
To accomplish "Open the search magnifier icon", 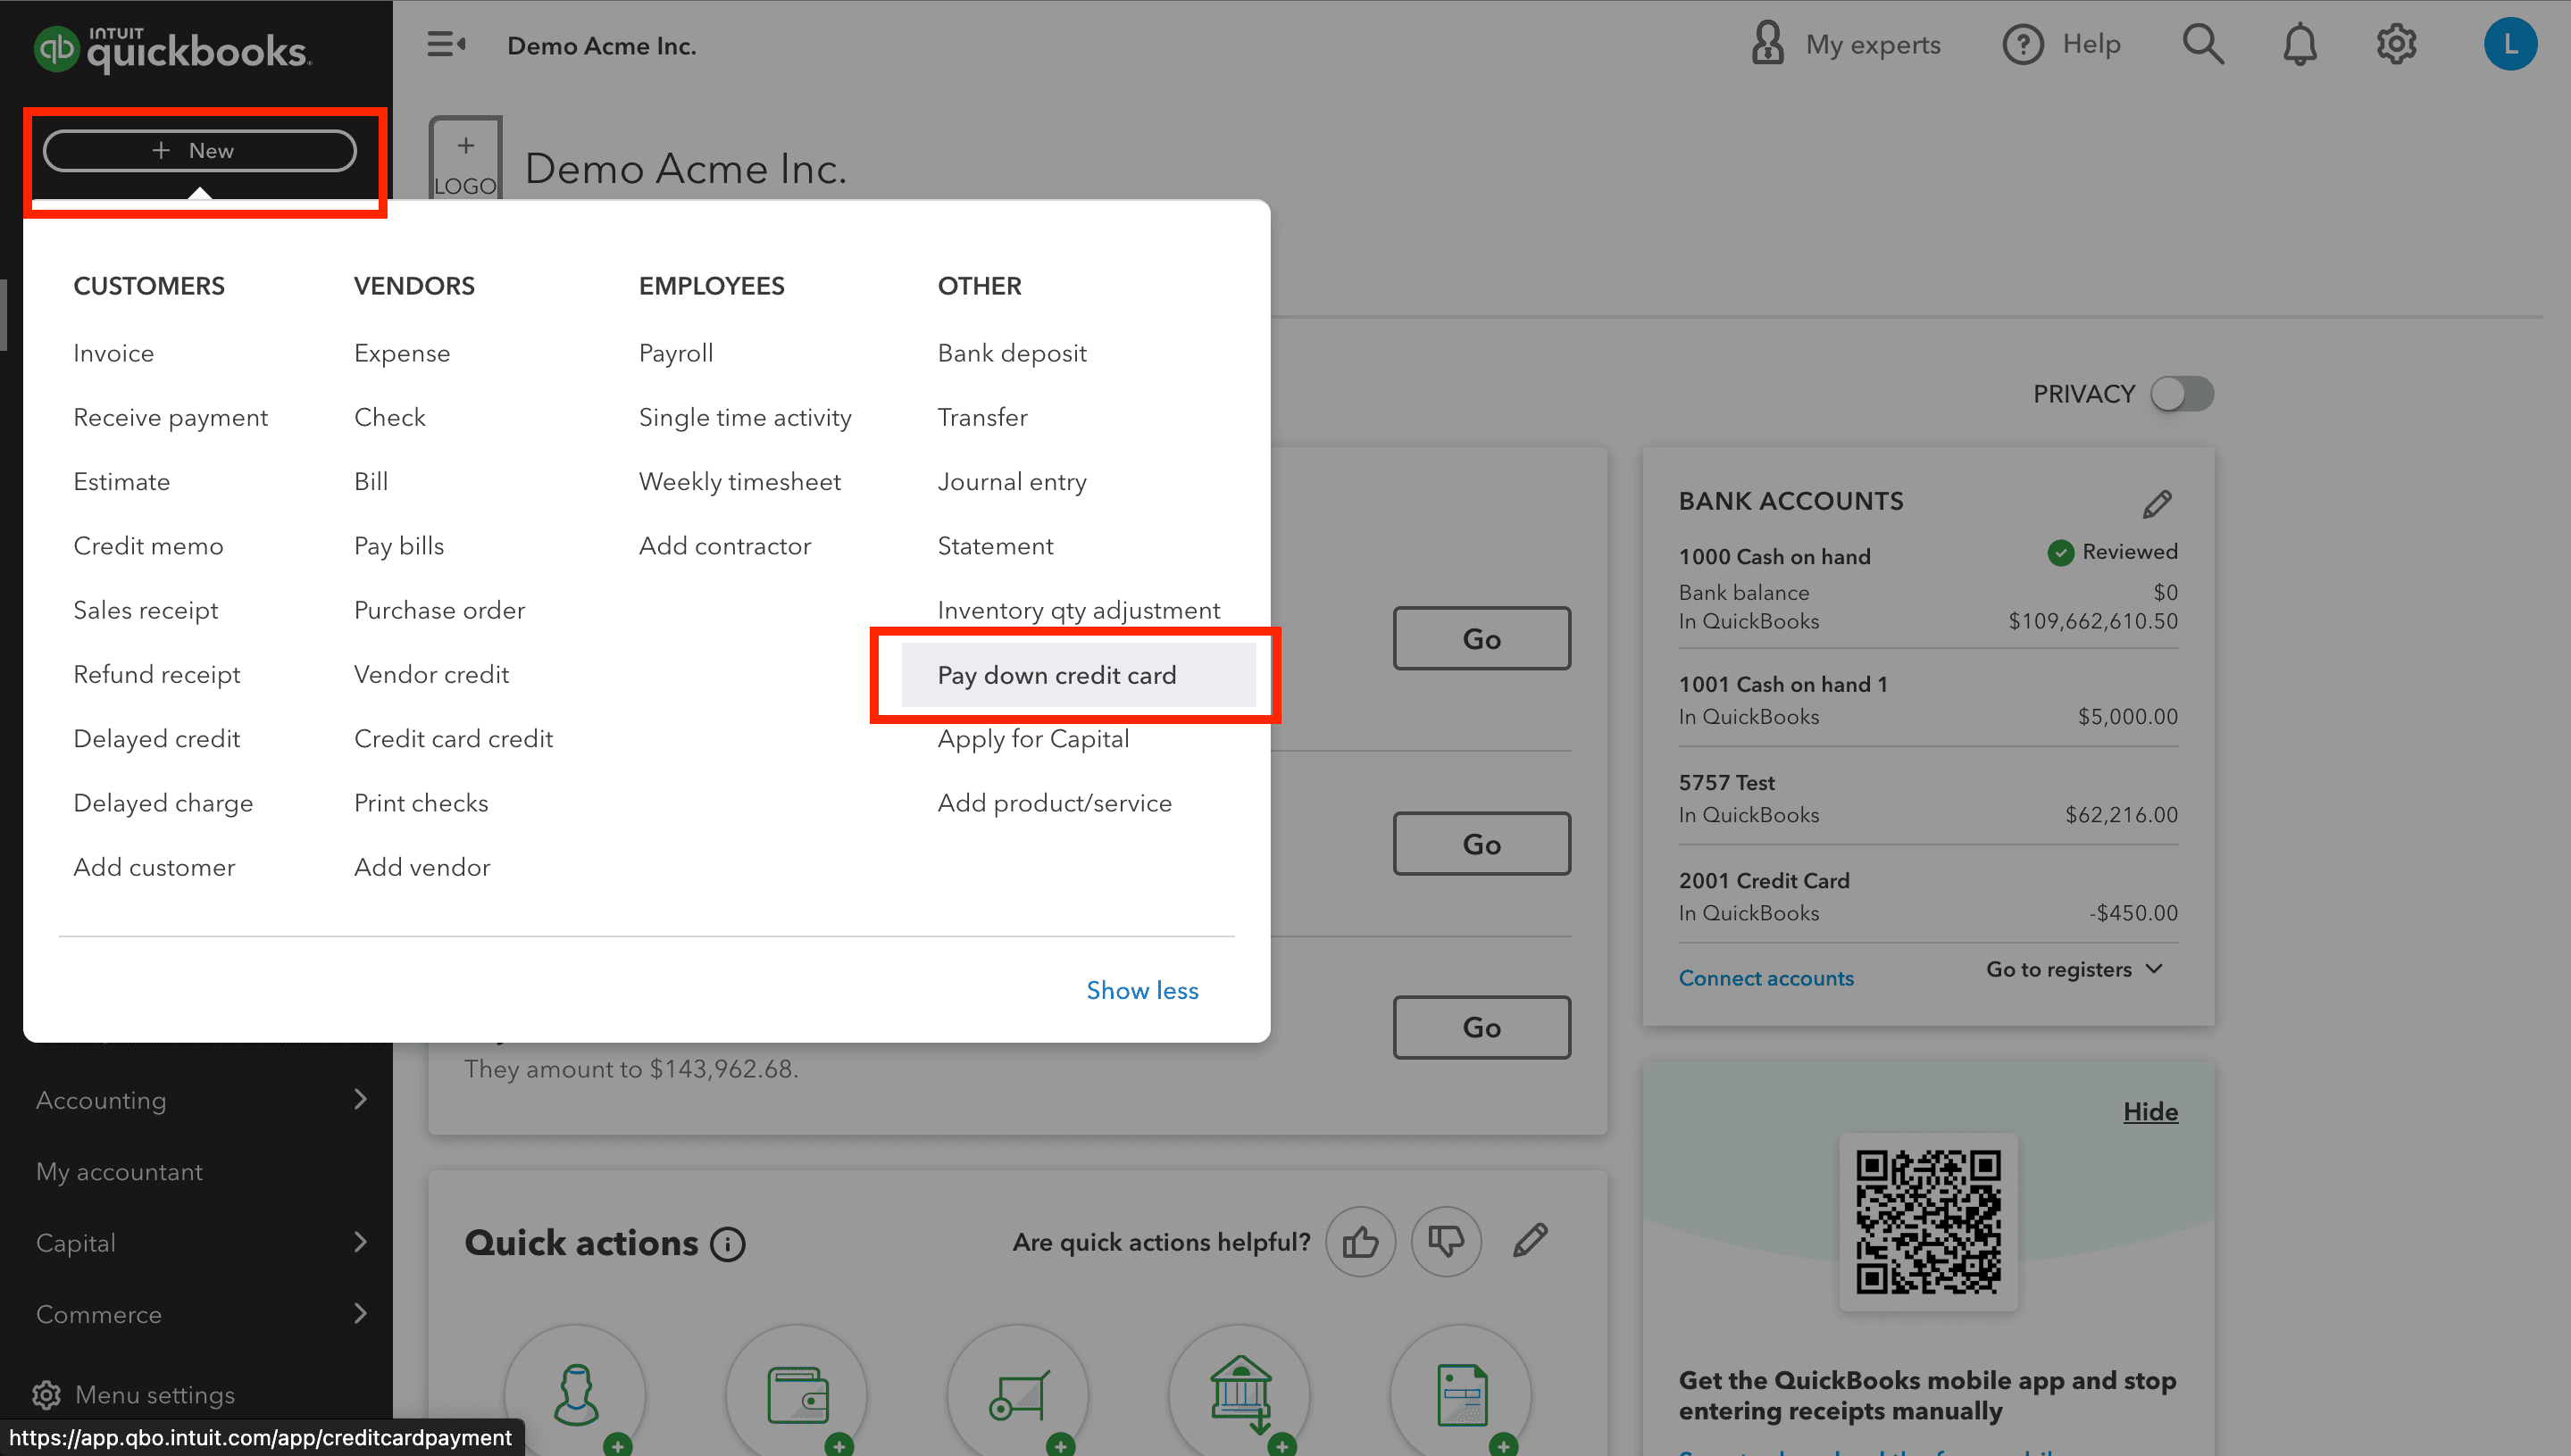I will click(2204, 44).
